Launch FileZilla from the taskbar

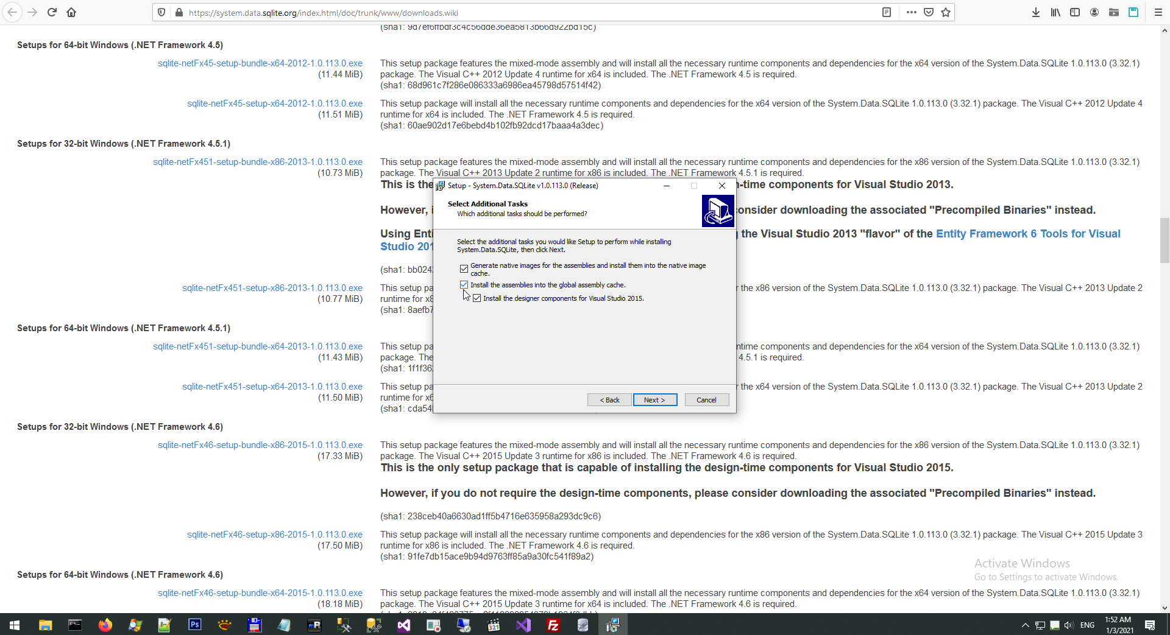point(553,625)
